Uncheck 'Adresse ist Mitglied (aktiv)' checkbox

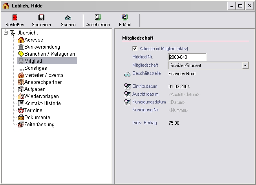(135, 49)
